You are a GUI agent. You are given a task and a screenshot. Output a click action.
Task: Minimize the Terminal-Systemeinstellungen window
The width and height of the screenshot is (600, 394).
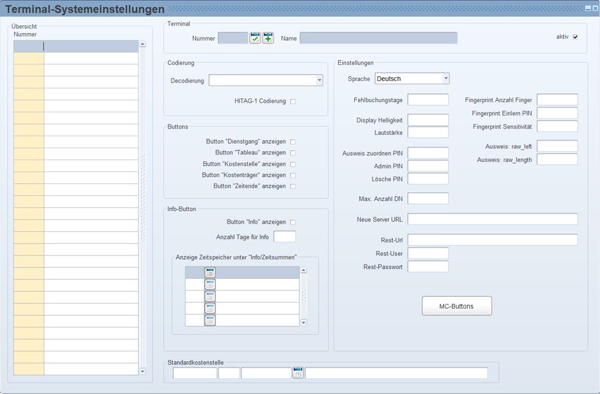point(588,8)
